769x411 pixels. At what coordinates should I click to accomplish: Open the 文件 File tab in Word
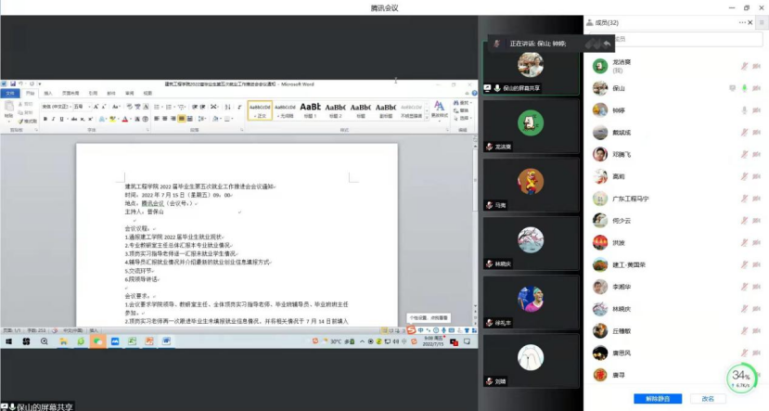(10, 93)
